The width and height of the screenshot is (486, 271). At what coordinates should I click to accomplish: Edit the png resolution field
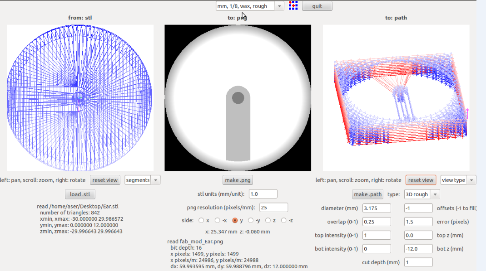click(x=273, y=208)
